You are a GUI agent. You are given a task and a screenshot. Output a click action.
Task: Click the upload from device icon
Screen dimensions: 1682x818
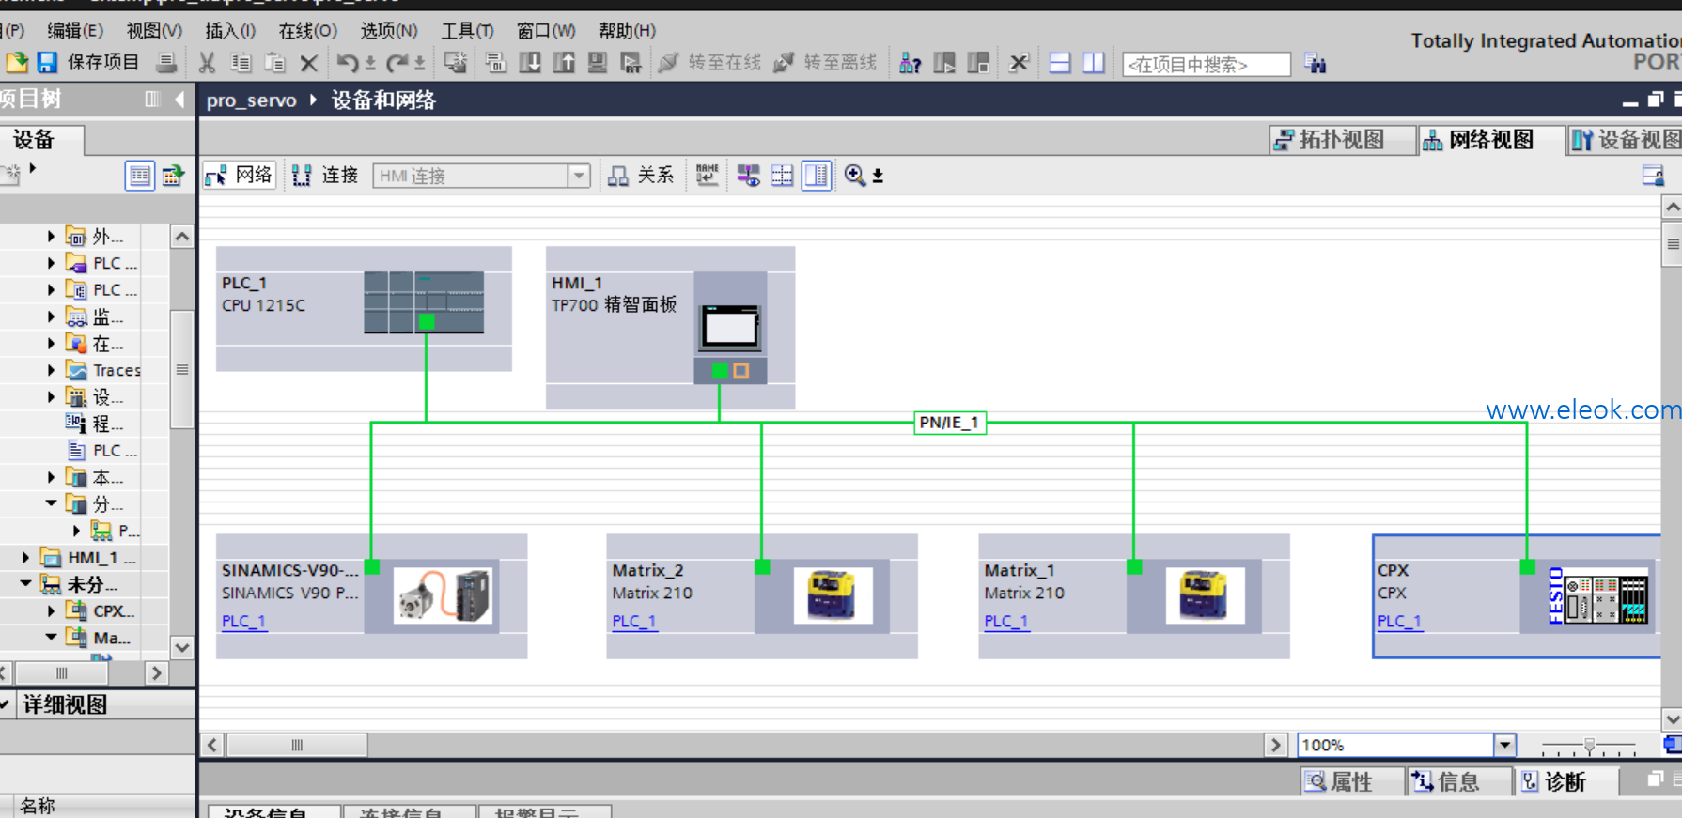click(564, 63)
